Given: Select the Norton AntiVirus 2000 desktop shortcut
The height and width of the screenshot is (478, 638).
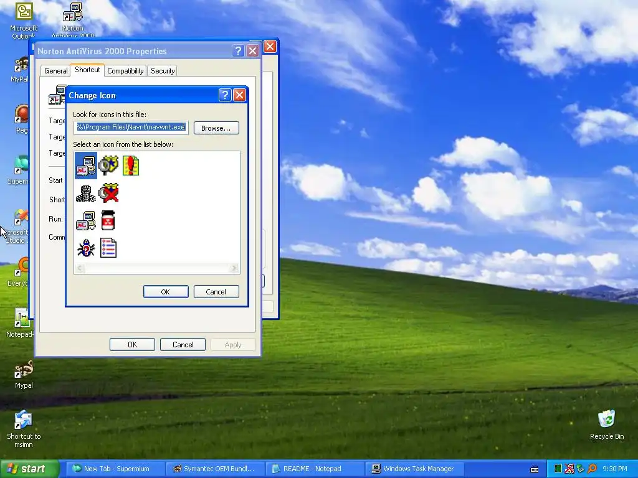Looking at the screenshot, I should 73,21.
